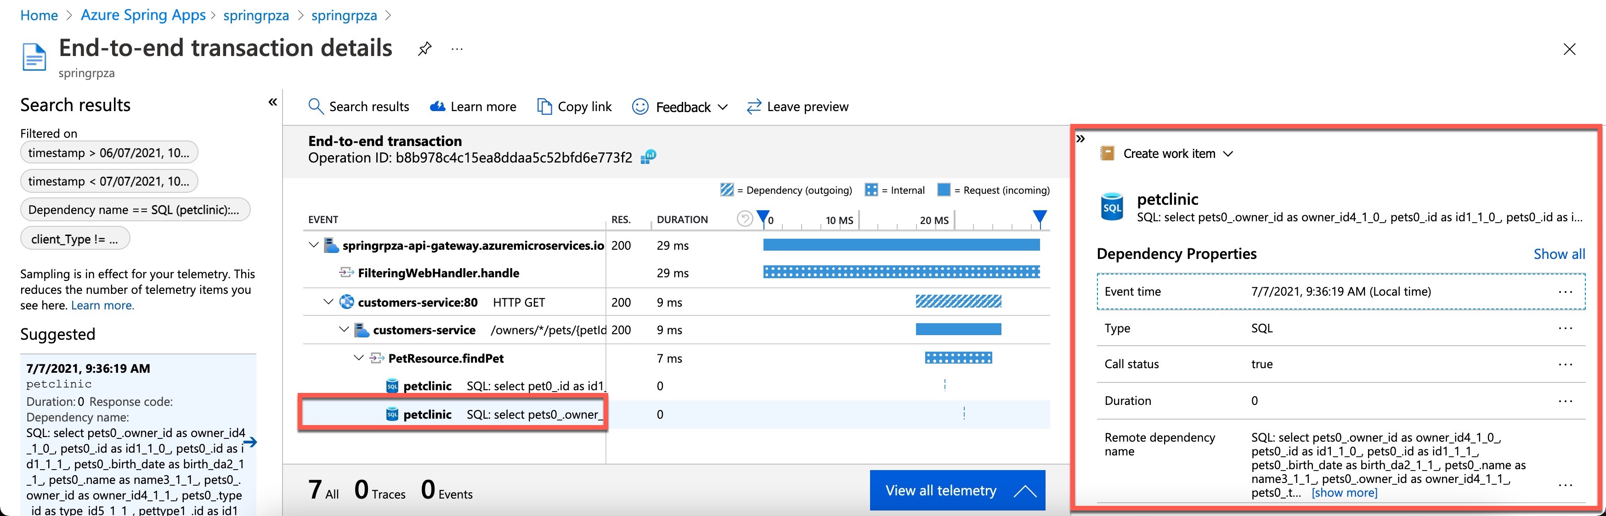Open the page ellipsis menu beside pin
The height and width of the screenshot is (516, 1606).
(457, 49)
